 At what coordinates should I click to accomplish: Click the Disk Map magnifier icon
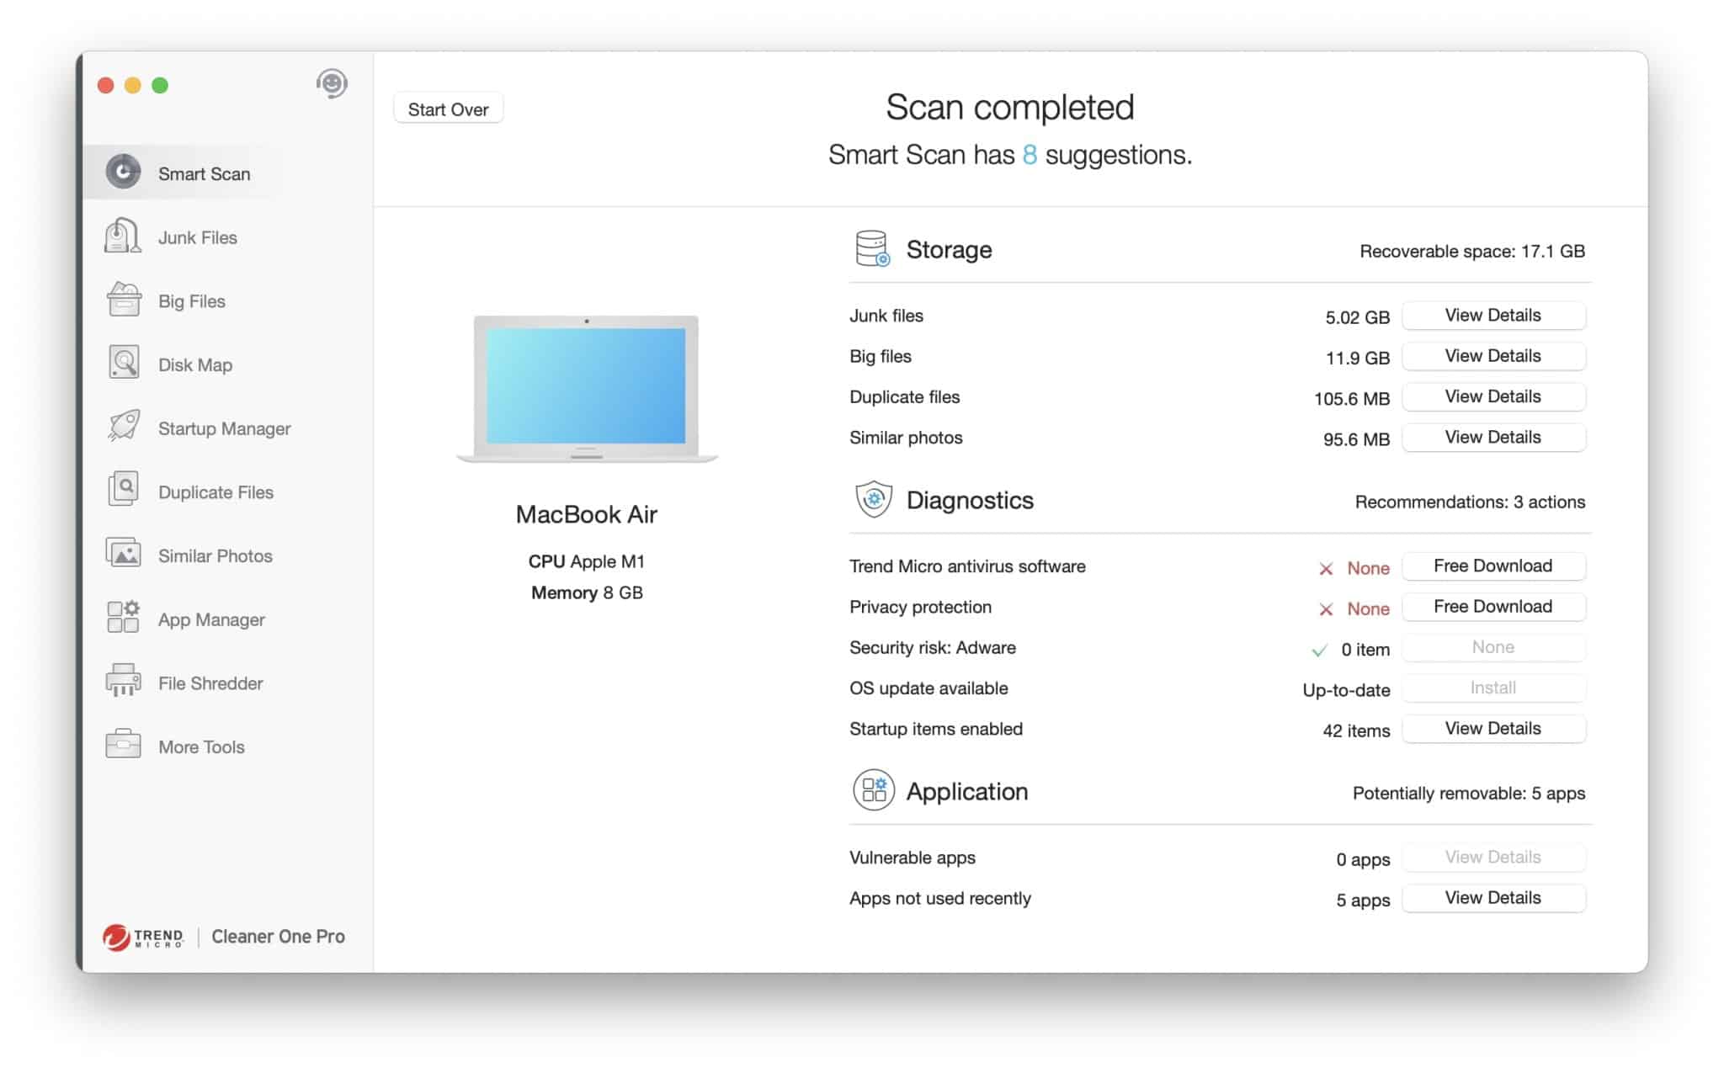124,364
